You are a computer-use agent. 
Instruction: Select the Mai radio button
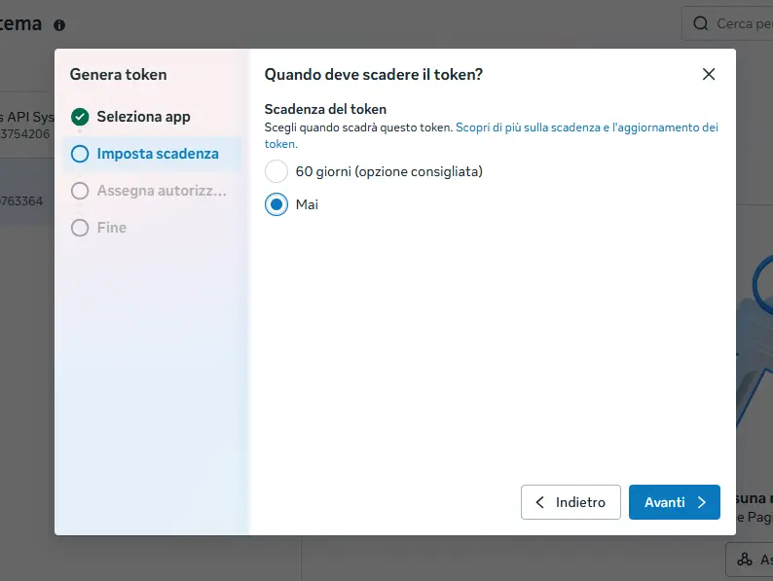click(x=276, y=204)
